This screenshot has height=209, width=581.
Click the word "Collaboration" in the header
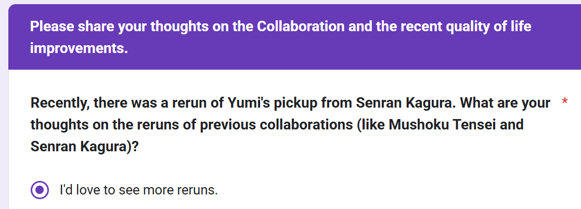[301, 27]
